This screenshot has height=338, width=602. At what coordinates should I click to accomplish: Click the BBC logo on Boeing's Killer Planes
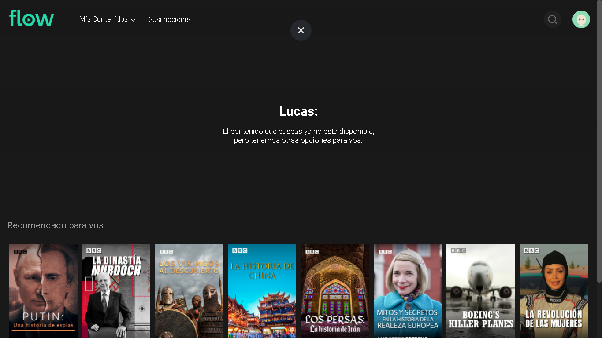tap(458, 250)
